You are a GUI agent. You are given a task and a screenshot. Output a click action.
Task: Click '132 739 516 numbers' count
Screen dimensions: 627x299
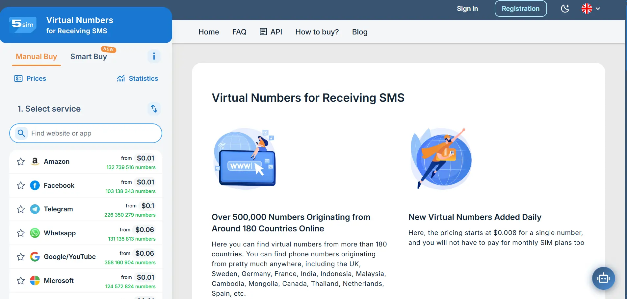coord(131,167)
